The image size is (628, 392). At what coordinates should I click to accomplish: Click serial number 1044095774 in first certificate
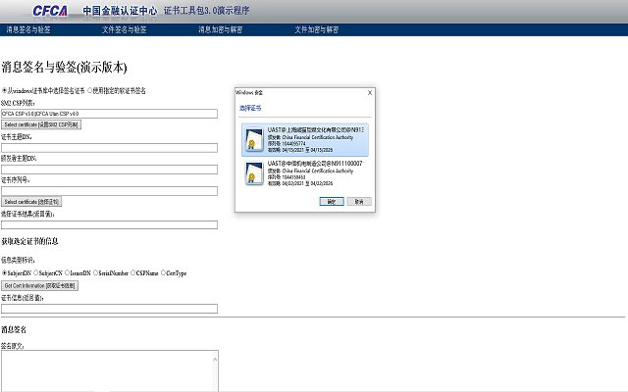point(287,144)
